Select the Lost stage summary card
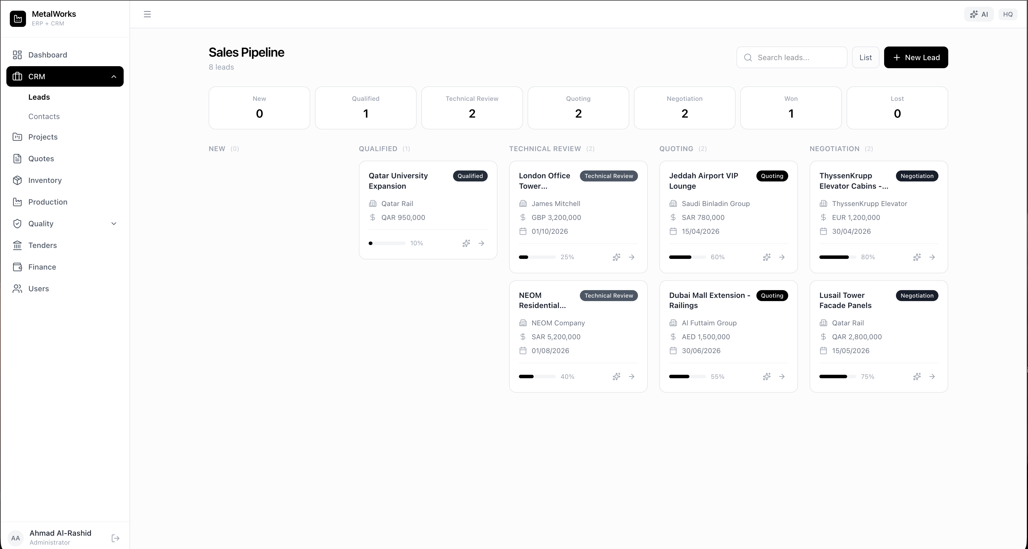1028x549 pixels. 897,108
